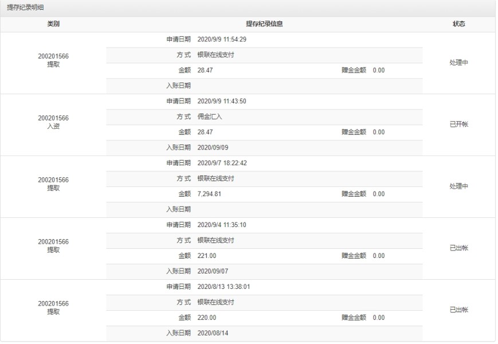Click the 入资 category entry

(53, 126)
